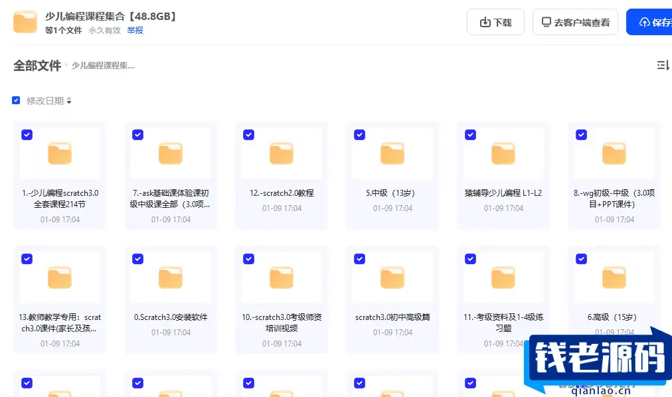Uncheck the 13.教师教学专用 checkbox

coord(27,259)
